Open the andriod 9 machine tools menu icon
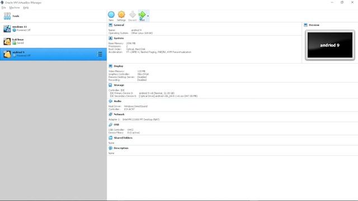The image size is (358, 201). tap(100, 54)
